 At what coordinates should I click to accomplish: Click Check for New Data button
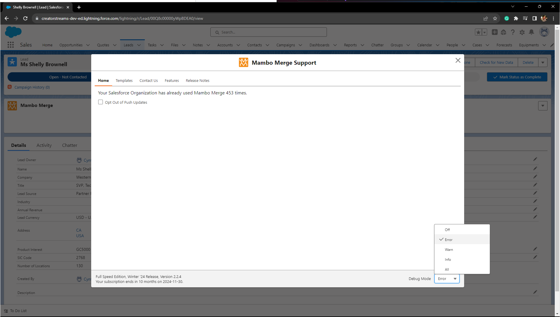(x=496, y=62)
